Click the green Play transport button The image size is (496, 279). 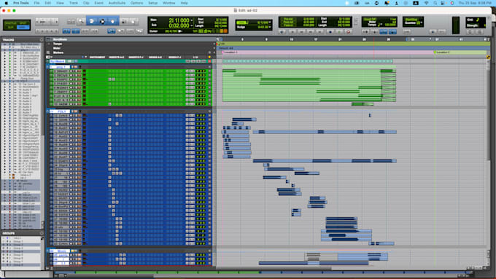[x=339, y=32]
